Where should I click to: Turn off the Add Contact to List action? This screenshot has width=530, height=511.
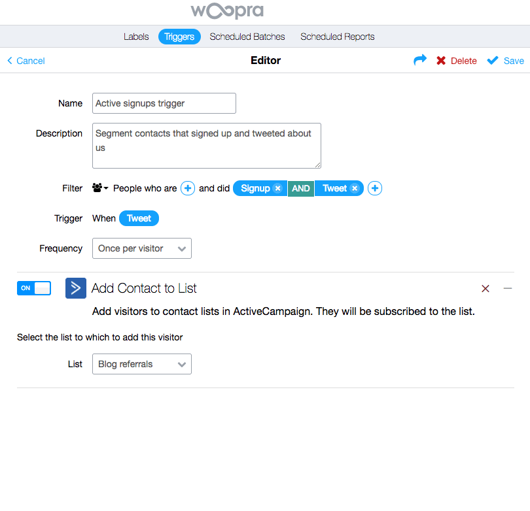click(33, 288)
